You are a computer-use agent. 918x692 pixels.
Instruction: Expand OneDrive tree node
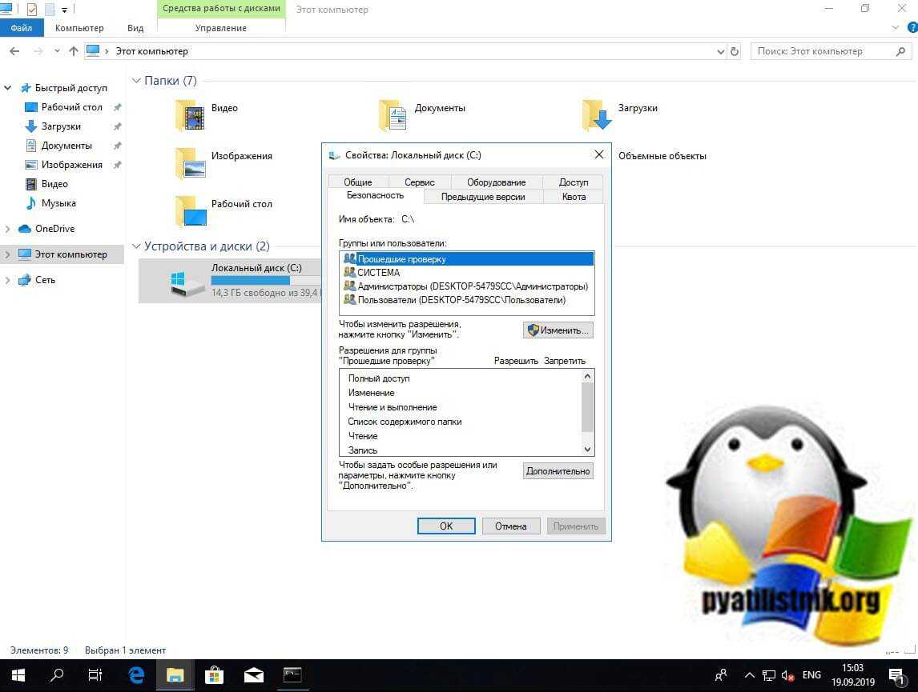pyautogui.click(x=8, y=229)
